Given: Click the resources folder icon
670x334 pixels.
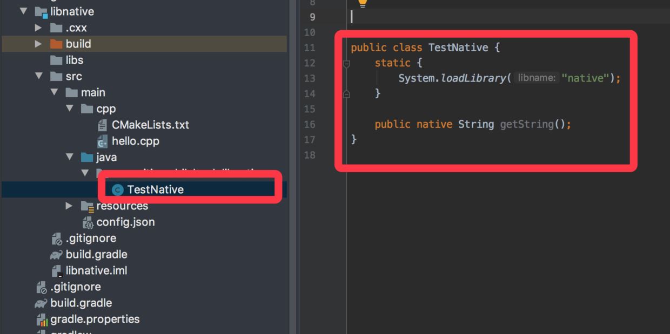Looking at the screenshot, I should [87, 206].
